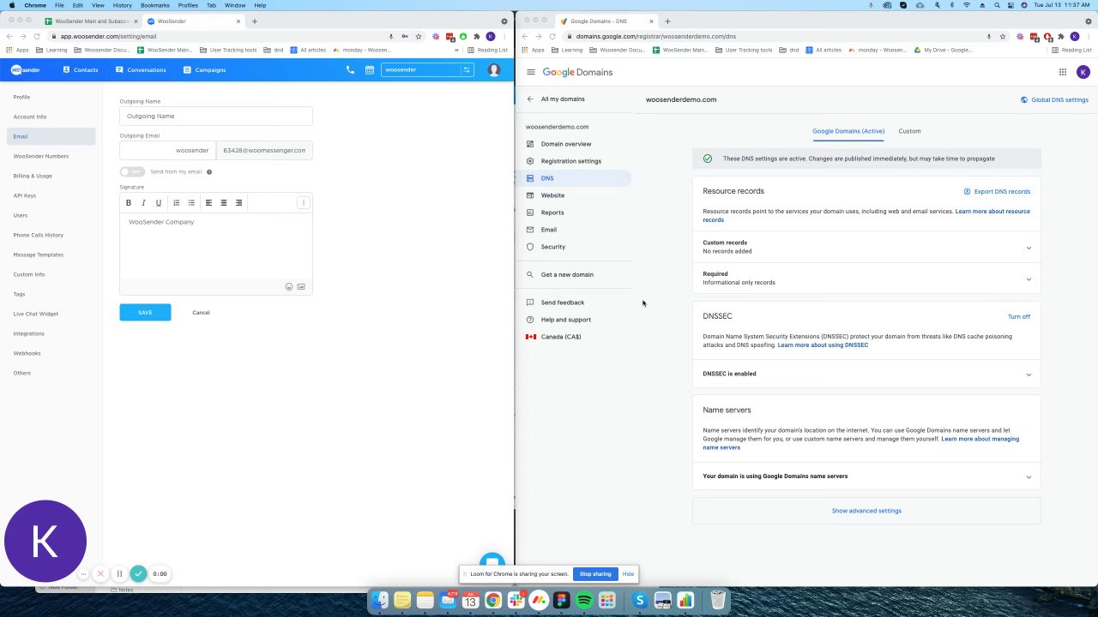Hide the Loom sharing notification
This screenshot has height=617, width=1098.
[628, 574]
